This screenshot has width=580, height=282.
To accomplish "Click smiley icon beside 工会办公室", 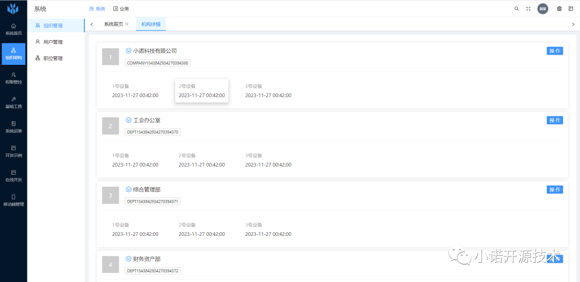I will tap(129, 120).
